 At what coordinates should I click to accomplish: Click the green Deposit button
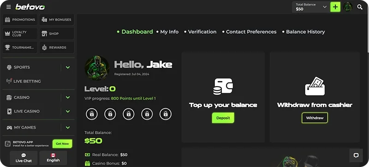pos(223,118)
